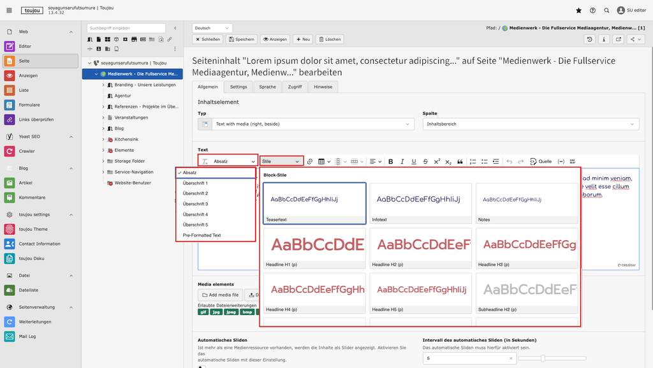
Task: Insert a link in editor toolbar
Action: click(x=310, y=161)
